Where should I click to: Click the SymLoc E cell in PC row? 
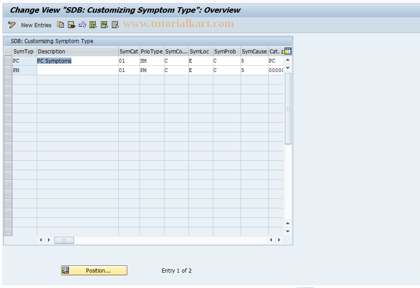(201, 61)
